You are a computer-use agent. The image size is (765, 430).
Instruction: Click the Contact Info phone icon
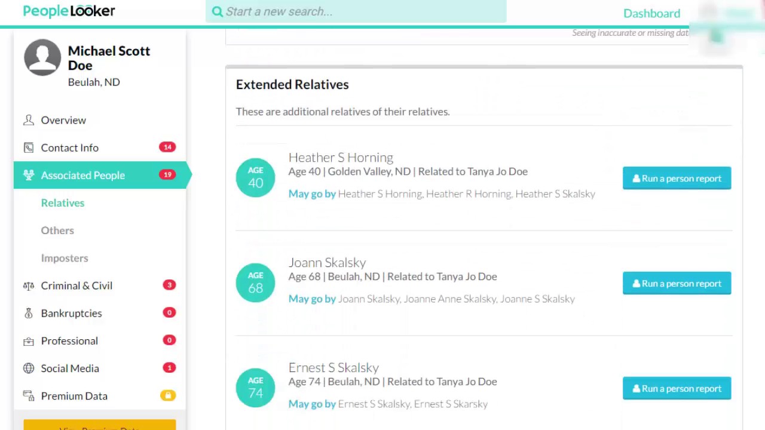click(x=28, y=148)
